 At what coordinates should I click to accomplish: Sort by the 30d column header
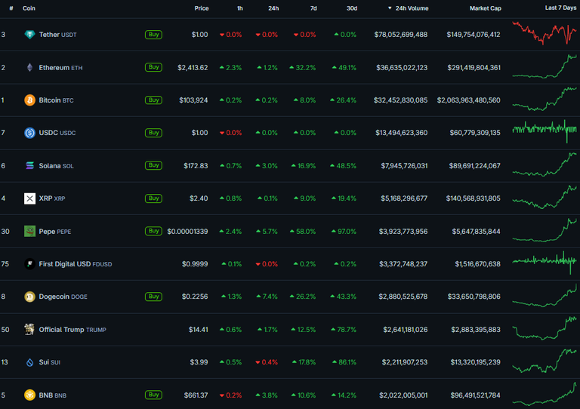pyautogui.click(x=352, y=8)
